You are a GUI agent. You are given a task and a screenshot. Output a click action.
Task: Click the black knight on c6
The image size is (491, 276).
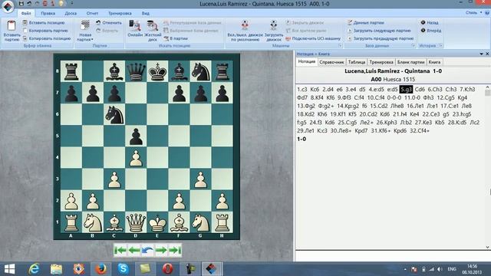coord(114,114)
